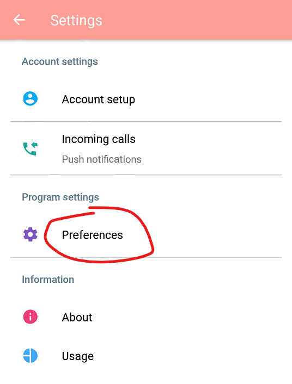This screenshot has height=384, width=292.
Task: Select the Push notifications subtitle text
Action: click(101, 159)
